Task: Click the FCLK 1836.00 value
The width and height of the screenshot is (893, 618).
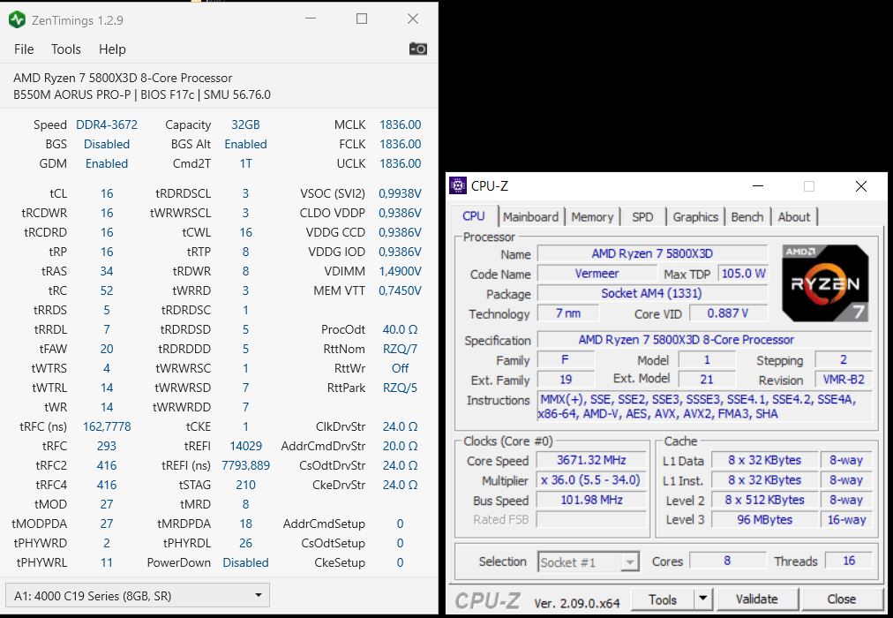Action: (401, 144)
